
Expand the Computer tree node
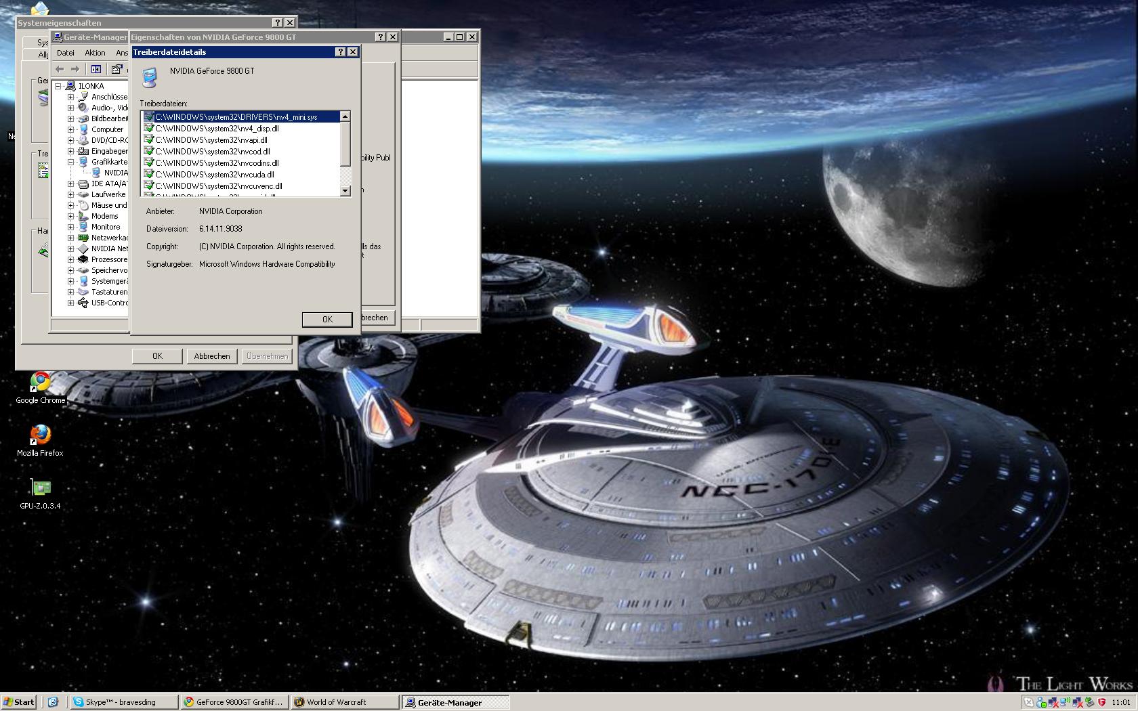[70, 129]
